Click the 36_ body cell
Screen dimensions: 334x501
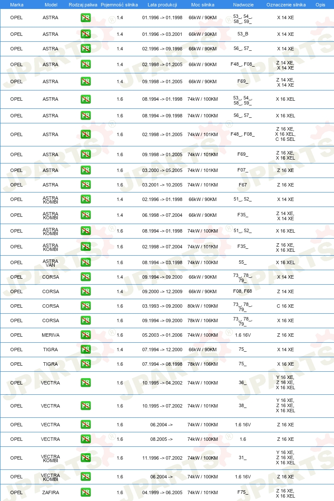pyautogui.click(x=243, y=382)
